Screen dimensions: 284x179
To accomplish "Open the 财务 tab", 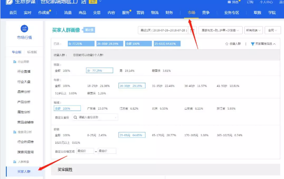I will [169, 13].
